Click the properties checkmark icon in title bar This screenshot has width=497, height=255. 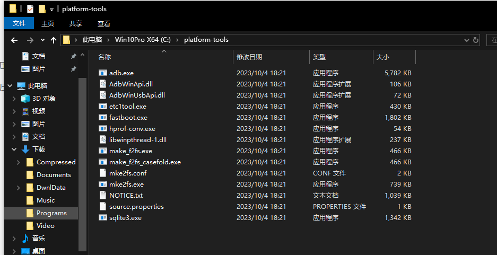tap(30, 9)
